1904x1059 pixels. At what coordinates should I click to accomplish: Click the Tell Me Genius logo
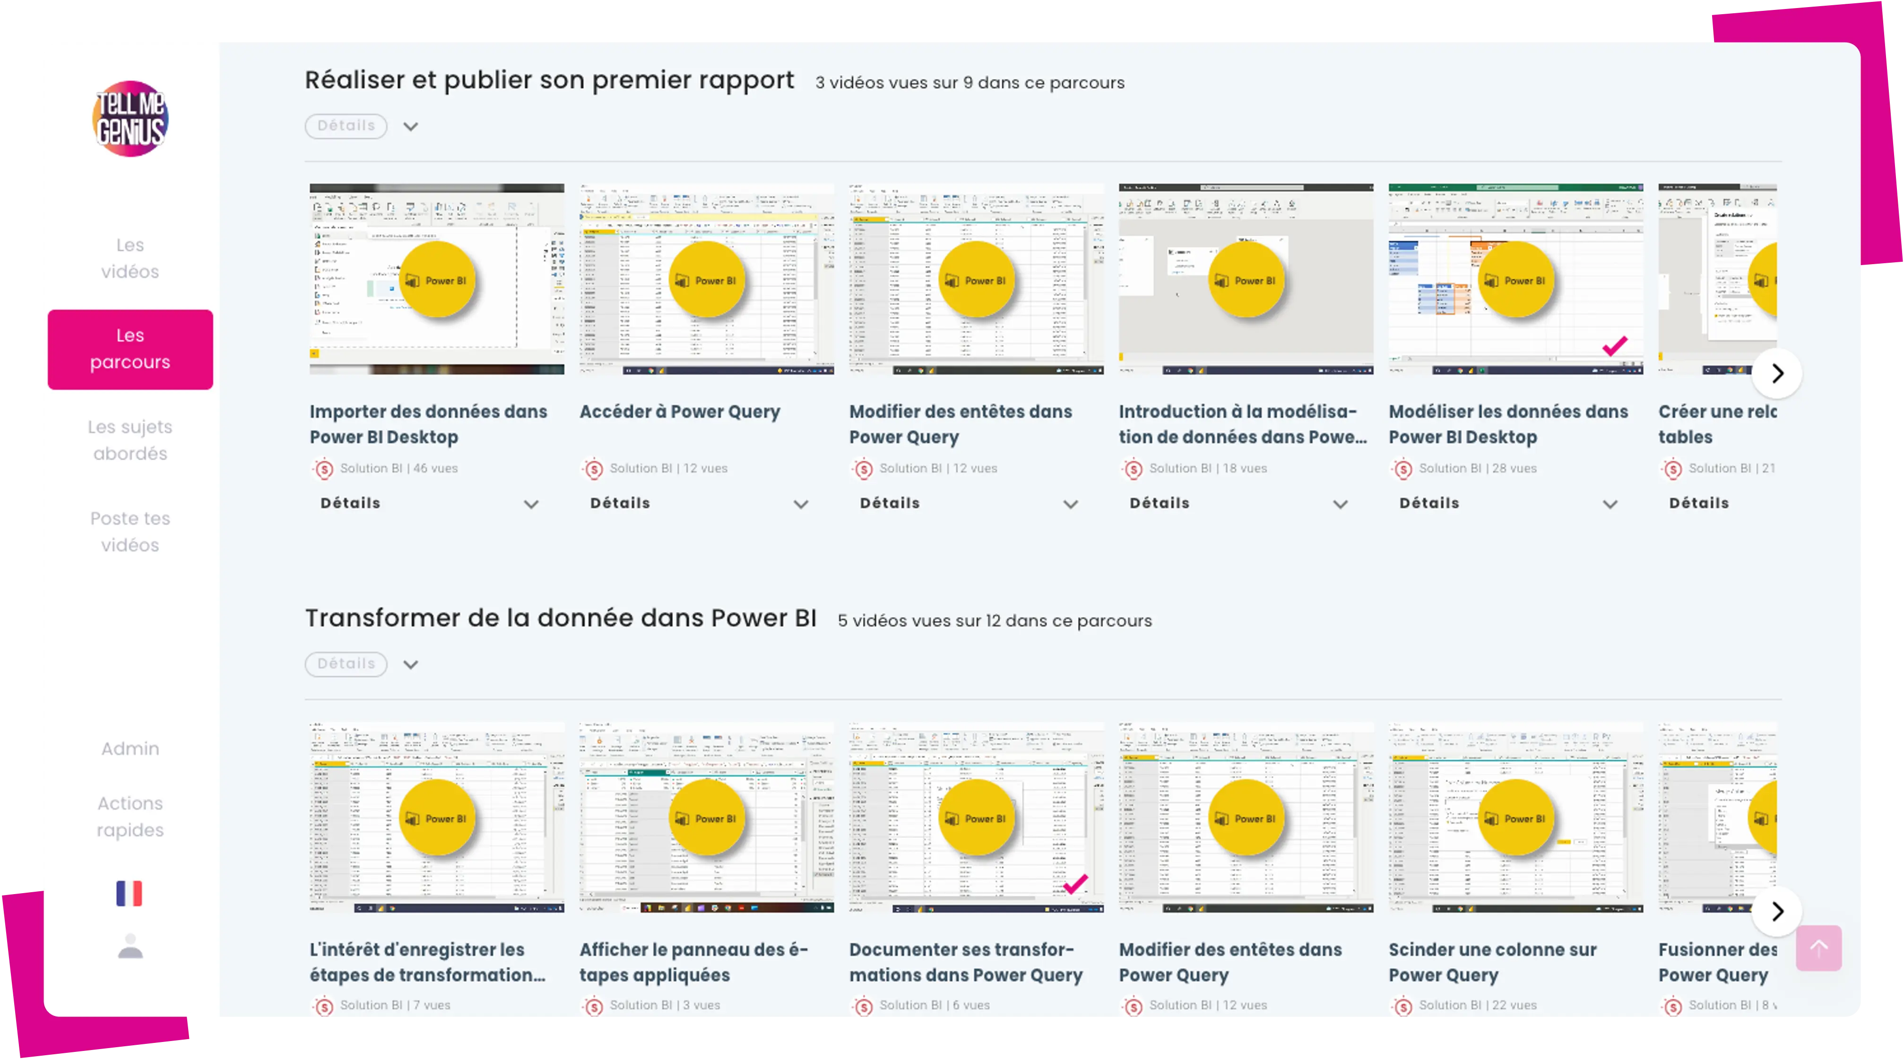coord(130,118)
